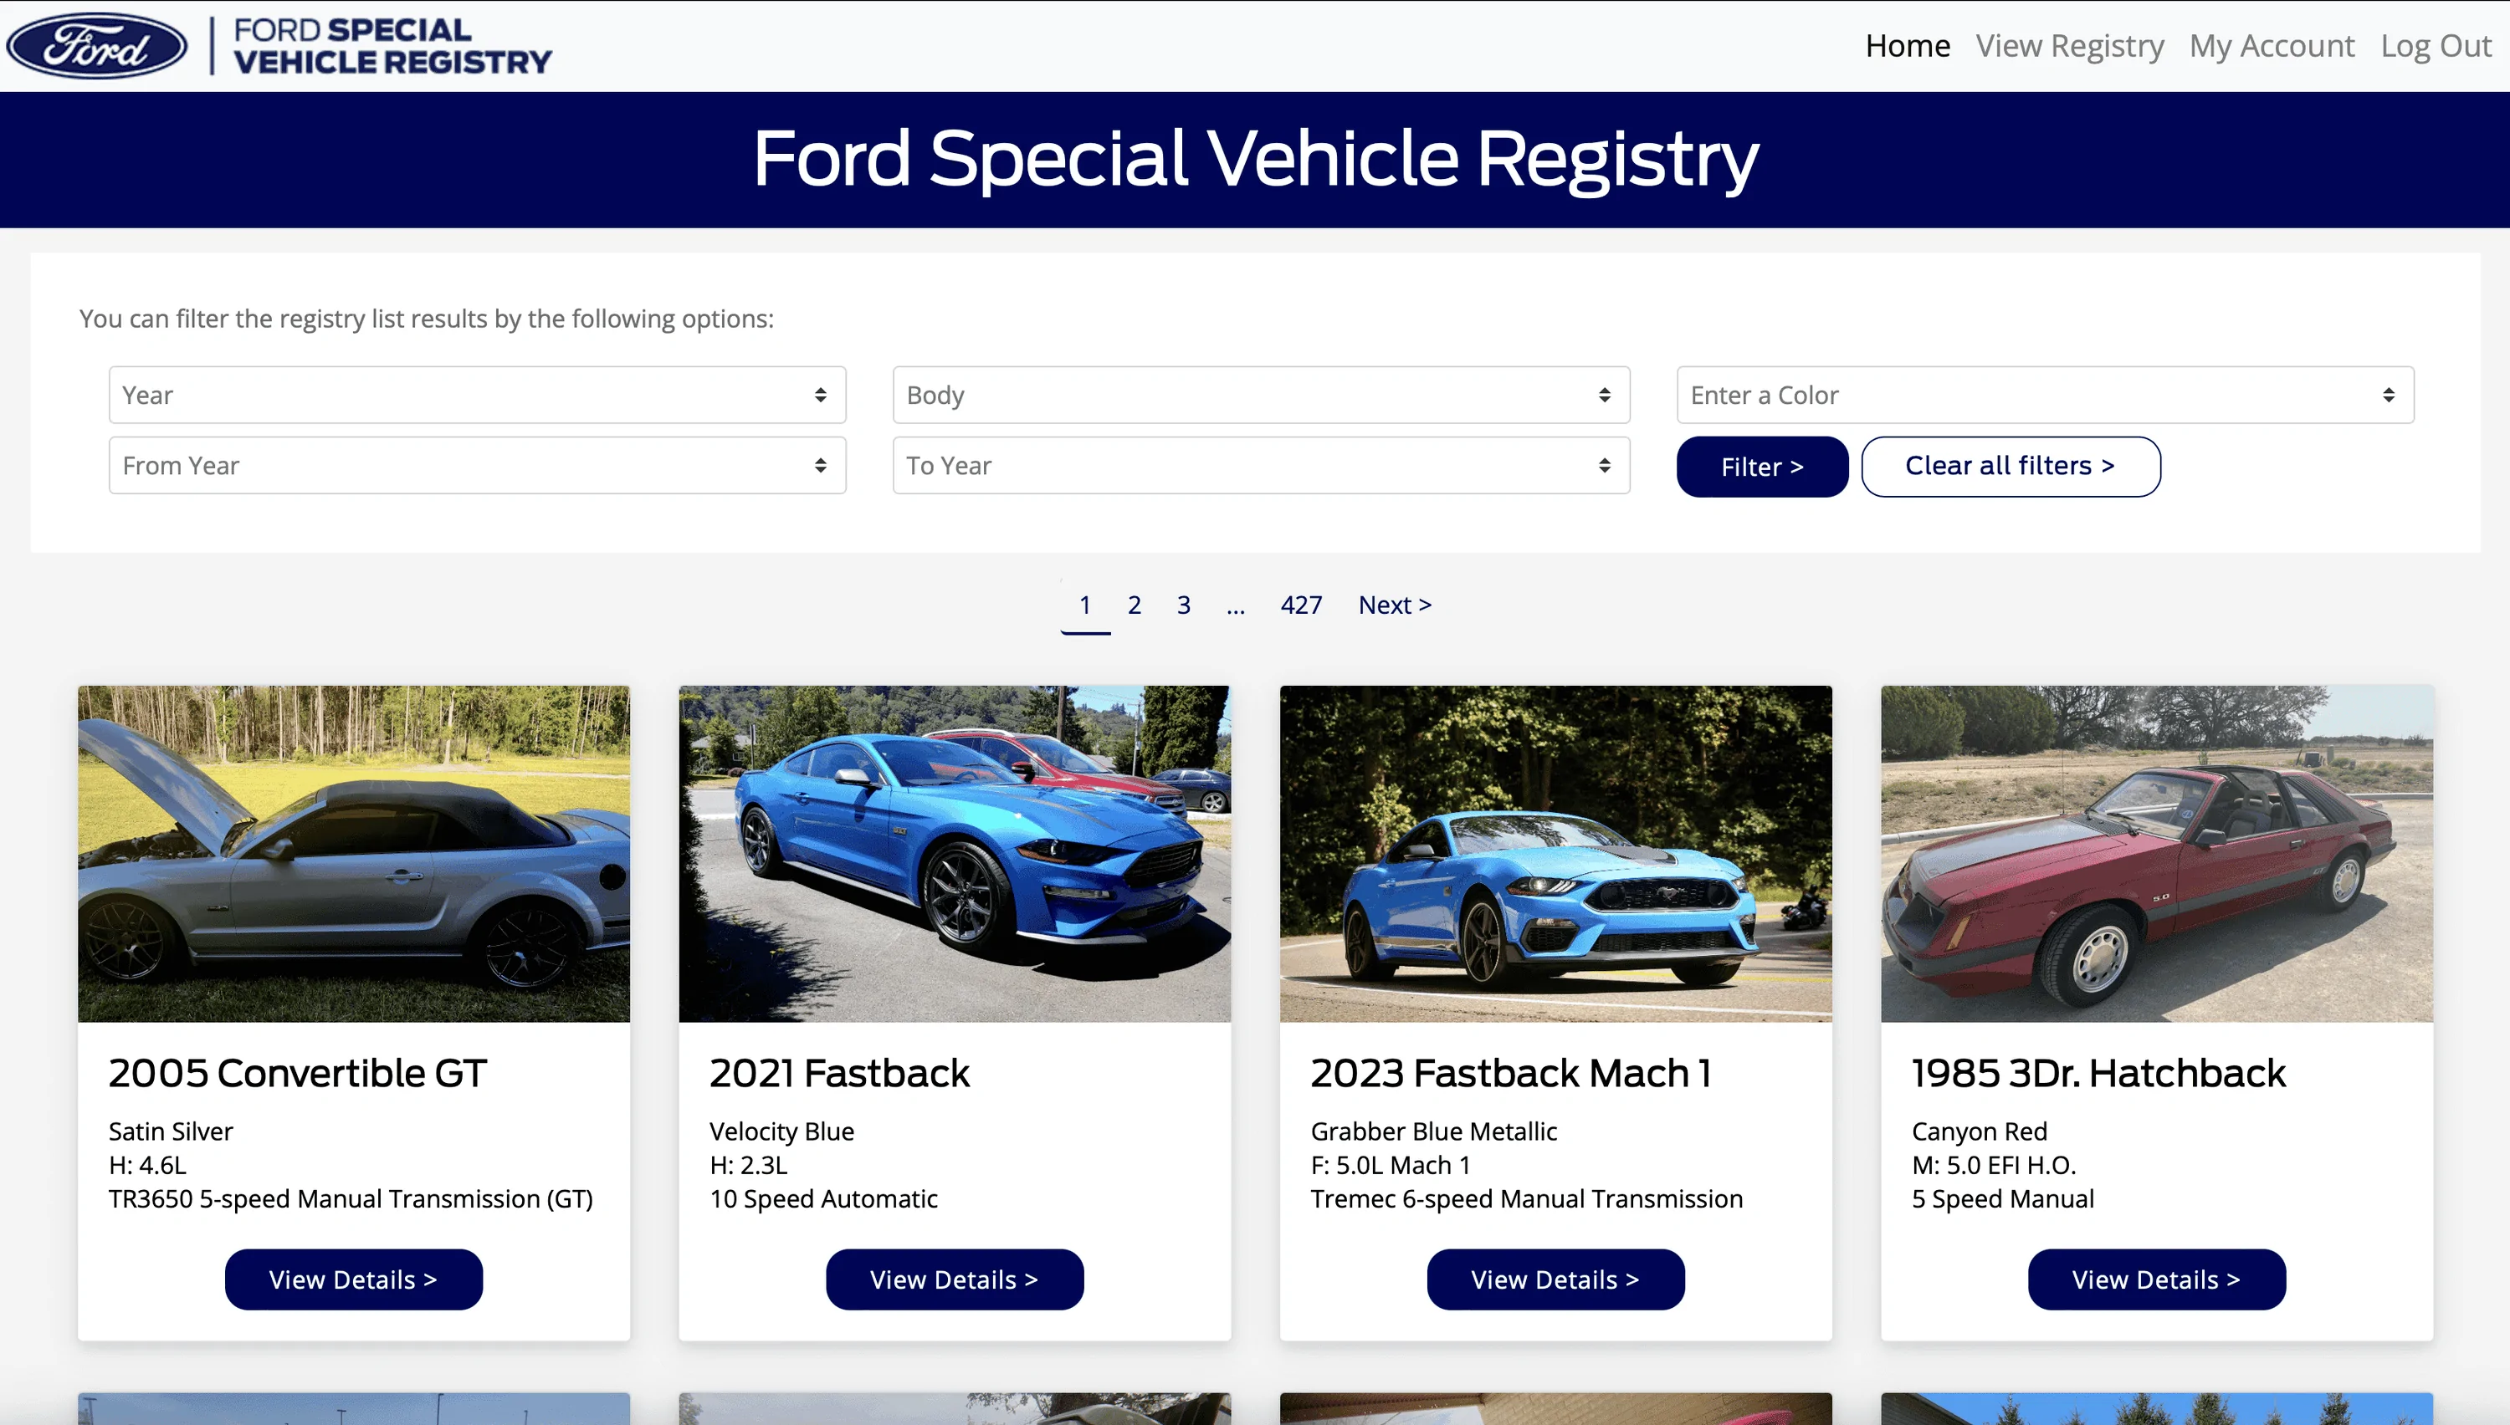
Task: View Details for 2021 Fastback
Action: 955,1279
